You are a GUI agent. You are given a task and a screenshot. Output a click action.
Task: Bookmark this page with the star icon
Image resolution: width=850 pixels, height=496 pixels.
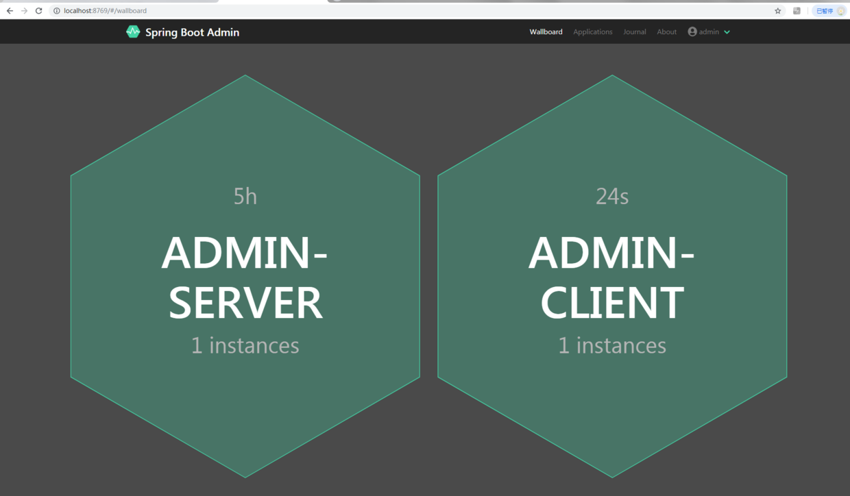click(777, 11)
